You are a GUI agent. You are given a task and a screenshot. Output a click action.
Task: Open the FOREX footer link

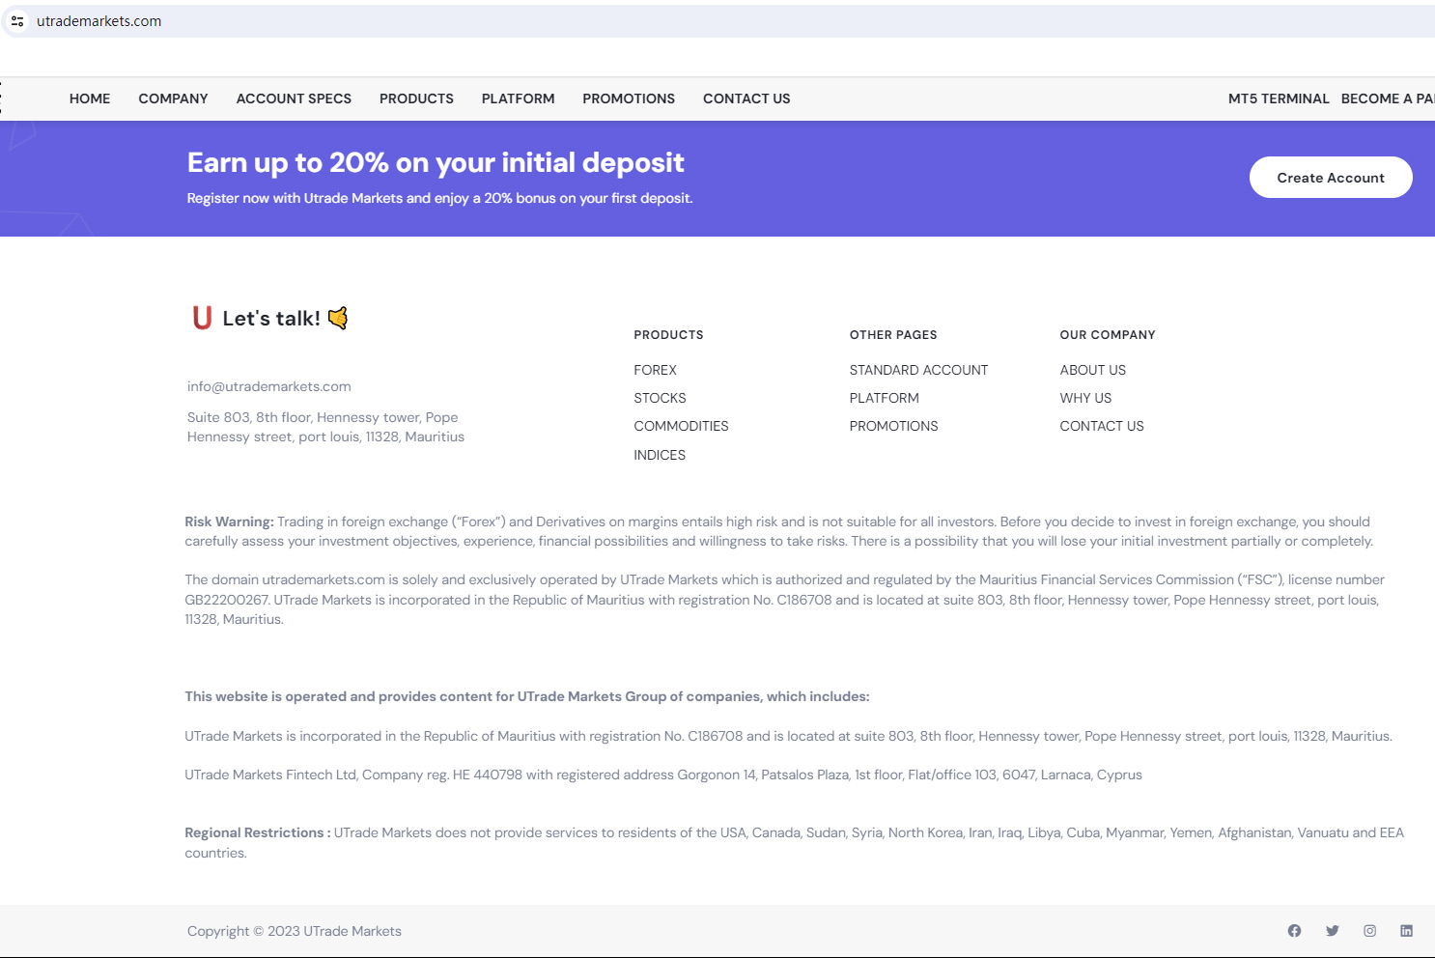(656, 370)
